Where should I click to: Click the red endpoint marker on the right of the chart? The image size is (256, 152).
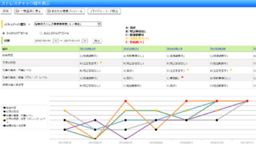point(247,101)
